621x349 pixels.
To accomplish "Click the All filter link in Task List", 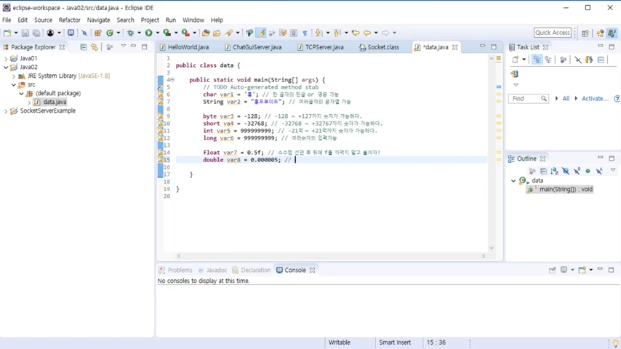I will pyautogui.click(x=566, y=99).
